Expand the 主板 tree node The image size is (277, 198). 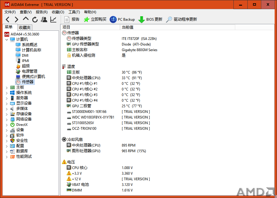pyautogui.click(x=7, y=87)
